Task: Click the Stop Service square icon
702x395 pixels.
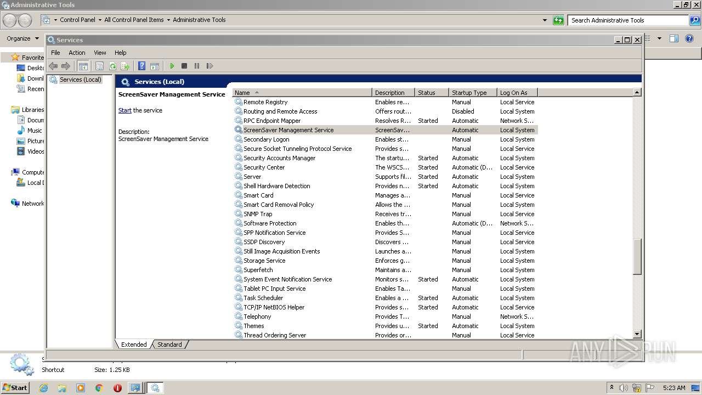Action: (x=184, y=66)
